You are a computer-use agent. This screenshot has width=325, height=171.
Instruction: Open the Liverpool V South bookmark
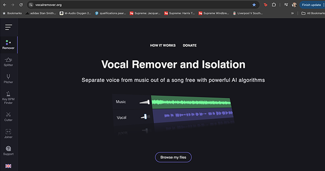click(x=248, y=13)
